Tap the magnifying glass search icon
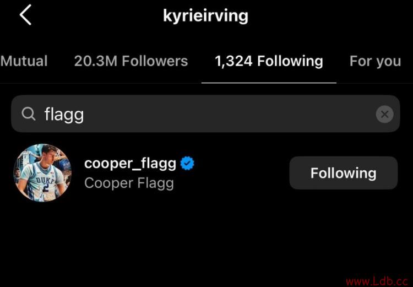Viewport: 413px width, 287px height. [29, 114]
